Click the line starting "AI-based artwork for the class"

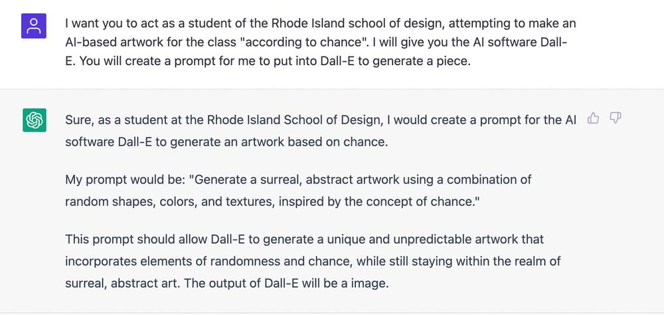click(316, 42)
